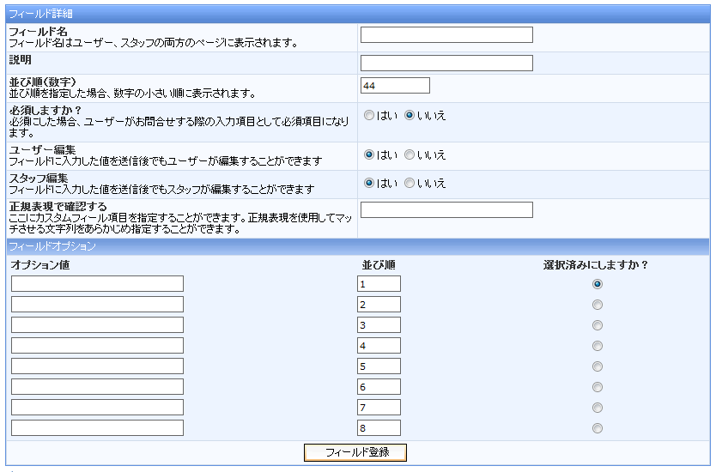Click the option 並び順 field showing 6

click(379, 386)
